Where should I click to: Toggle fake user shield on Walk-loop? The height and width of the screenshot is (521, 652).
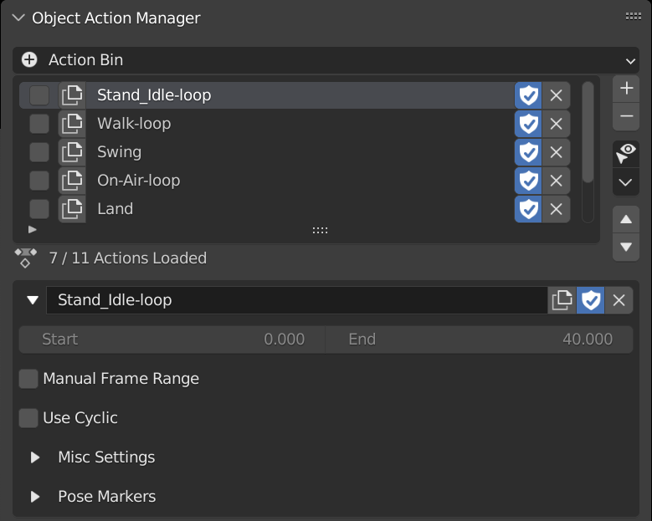(x=528, y=124)
